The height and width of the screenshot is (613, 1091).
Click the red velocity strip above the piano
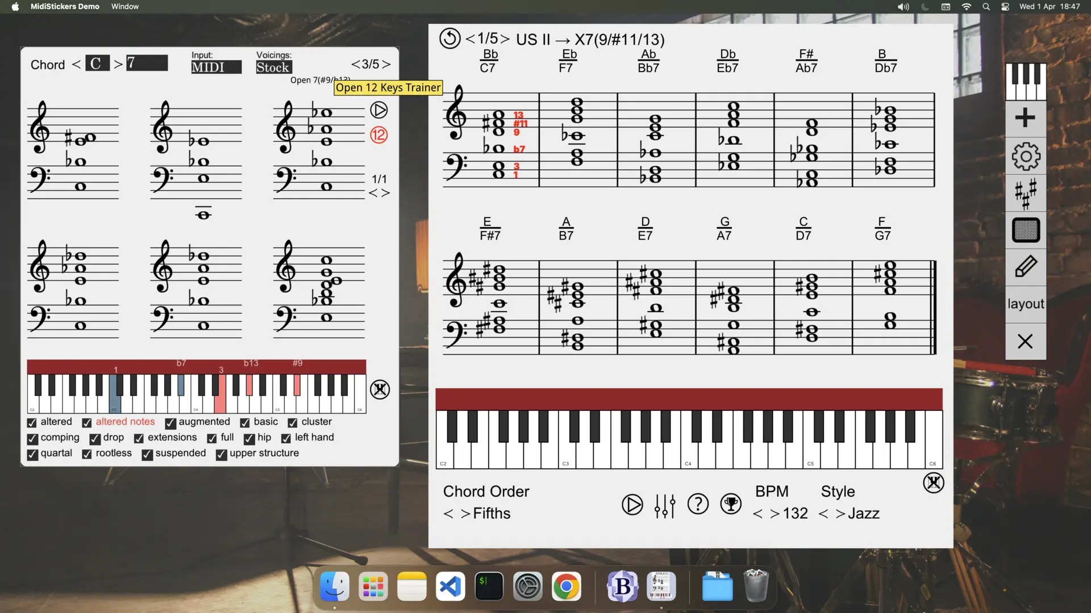point(688,399)
